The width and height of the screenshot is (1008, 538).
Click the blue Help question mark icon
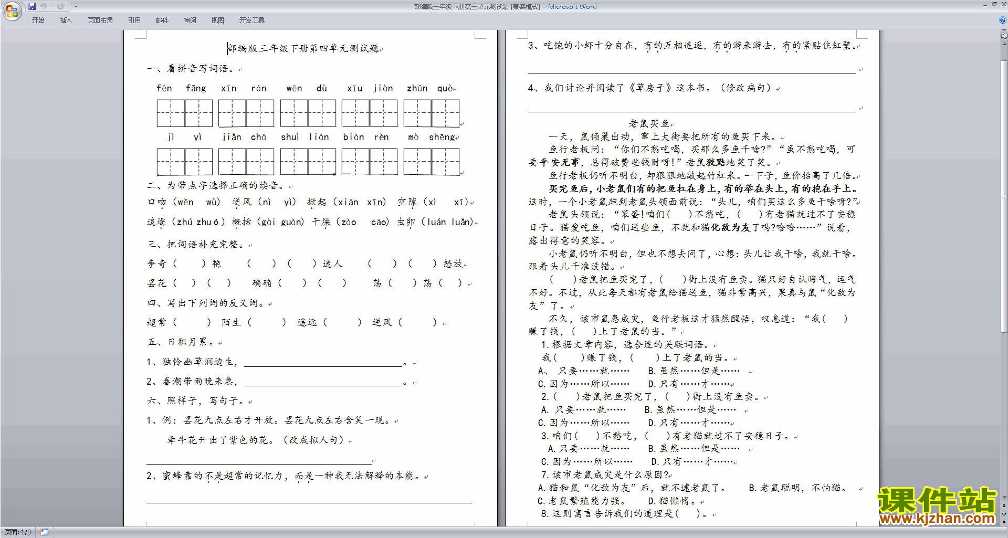click(1003, 20)
